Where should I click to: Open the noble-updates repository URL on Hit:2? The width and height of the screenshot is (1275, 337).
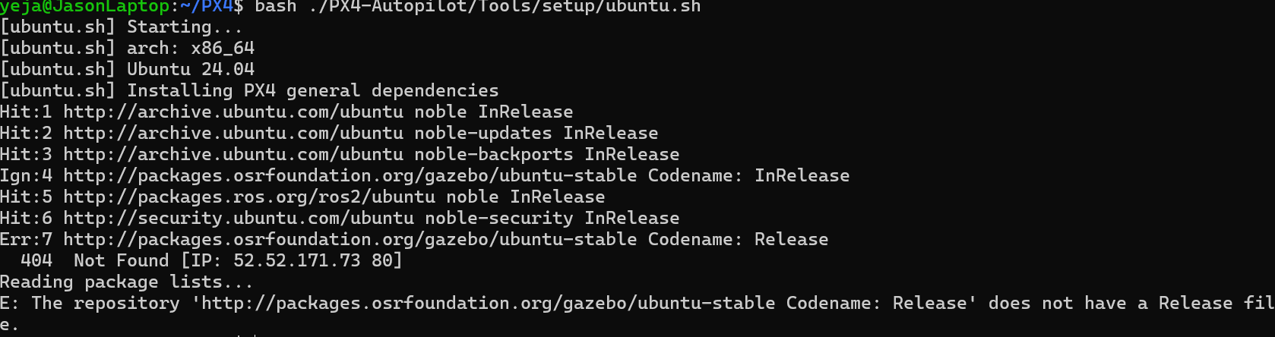coord(233,134)
